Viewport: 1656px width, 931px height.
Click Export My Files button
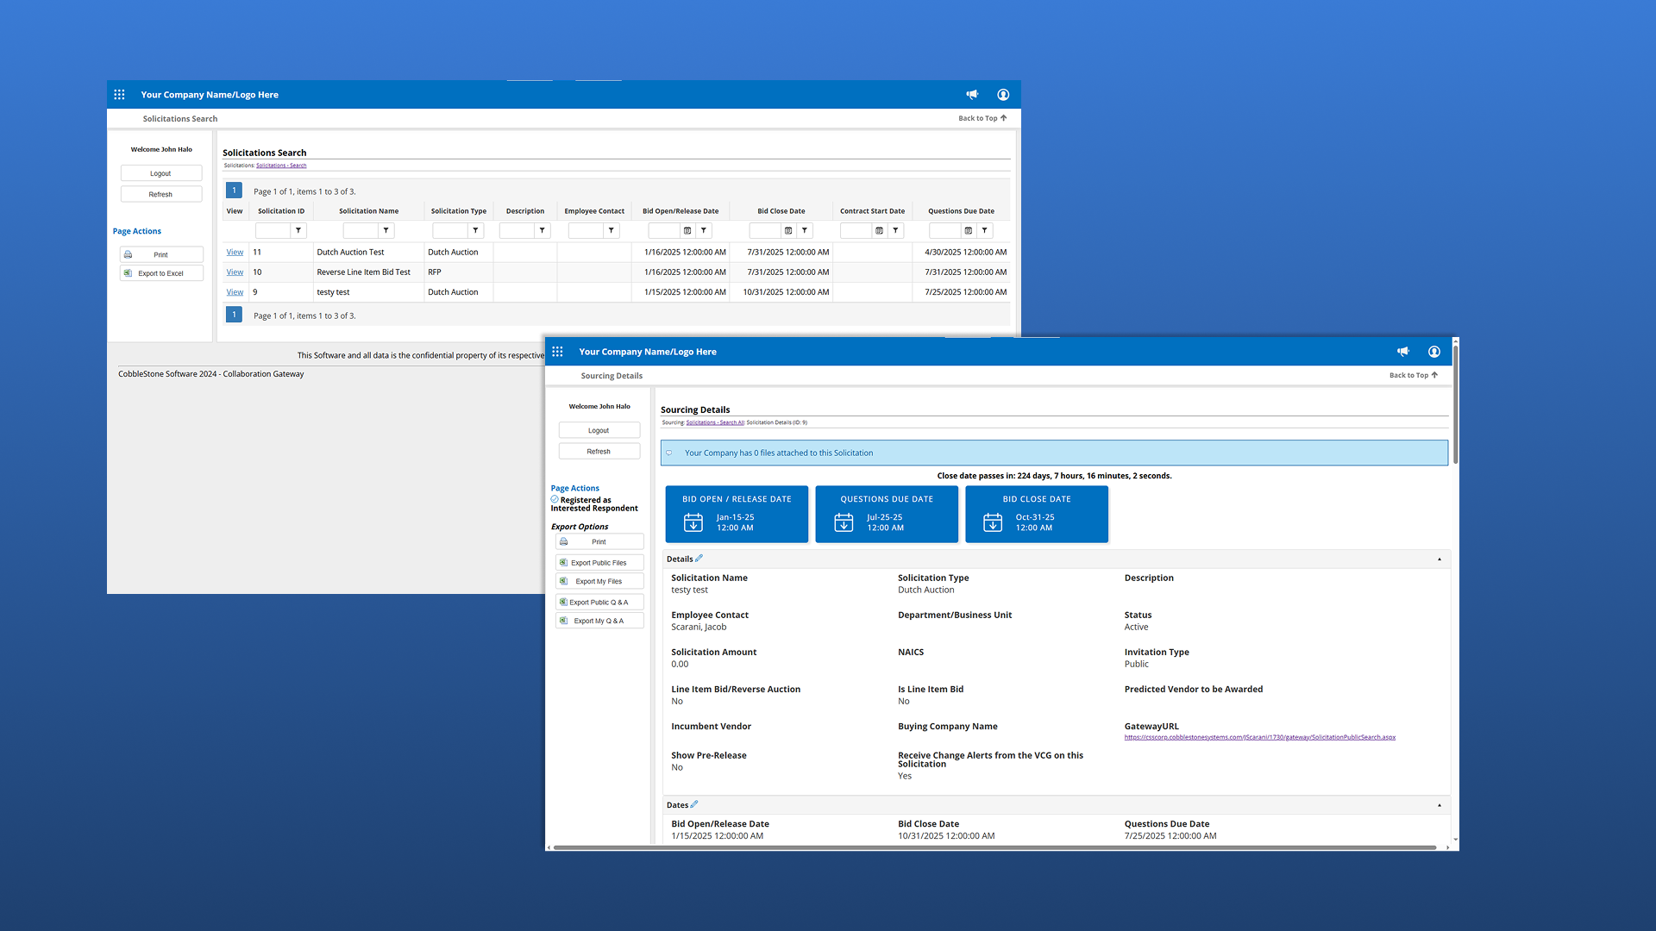(599, 581)
